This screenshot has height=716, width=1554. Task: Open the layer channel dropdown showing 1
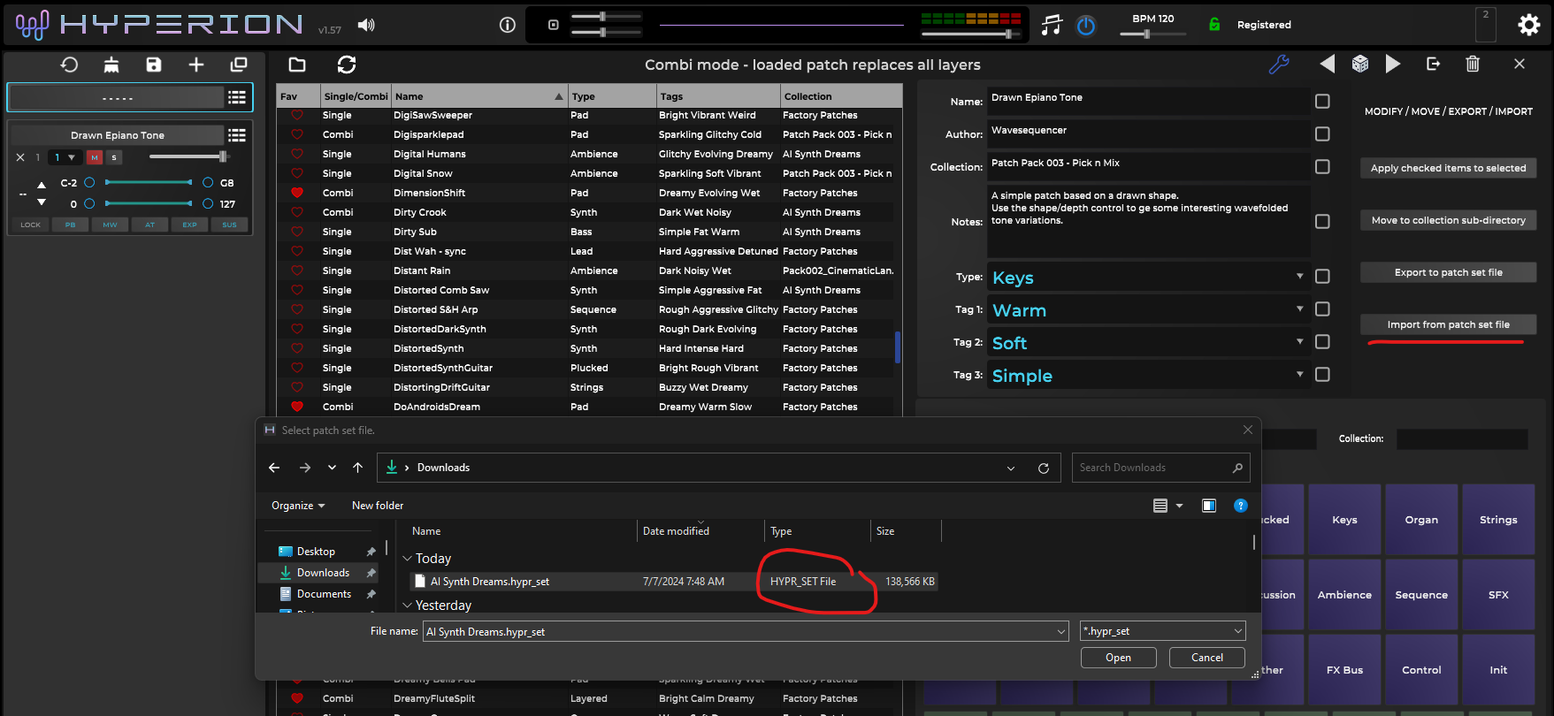click(65, 157)
